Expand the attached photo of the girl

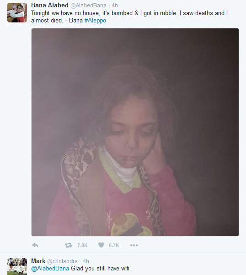pos(135,132)
